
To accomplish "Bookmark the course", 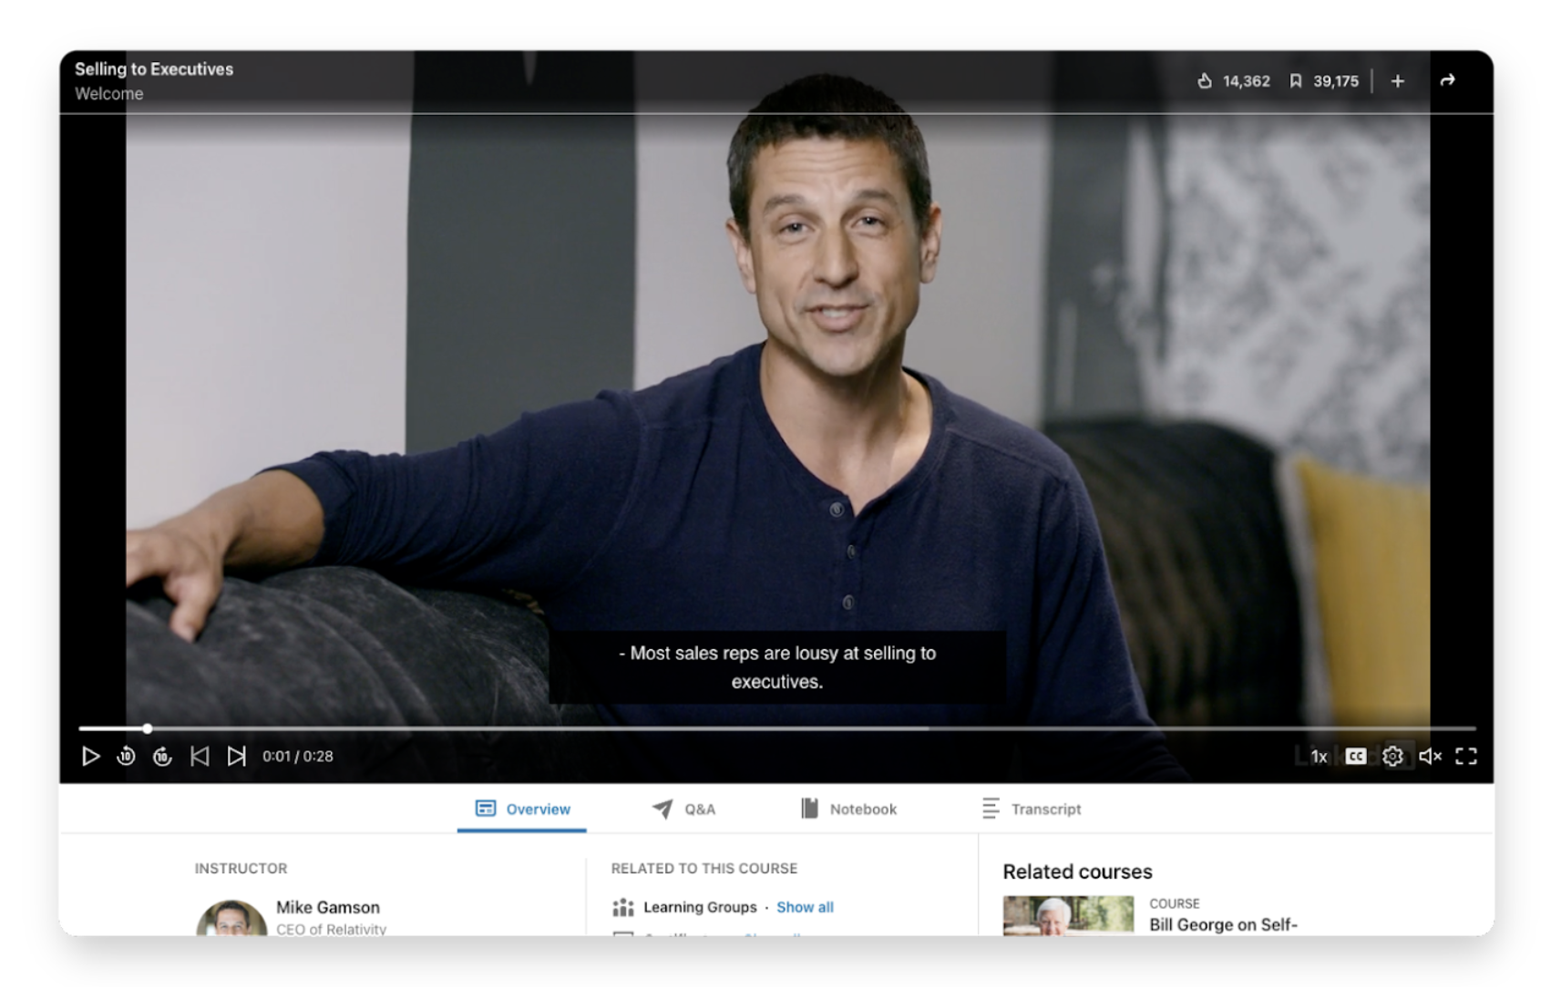I will [1295, 80].
